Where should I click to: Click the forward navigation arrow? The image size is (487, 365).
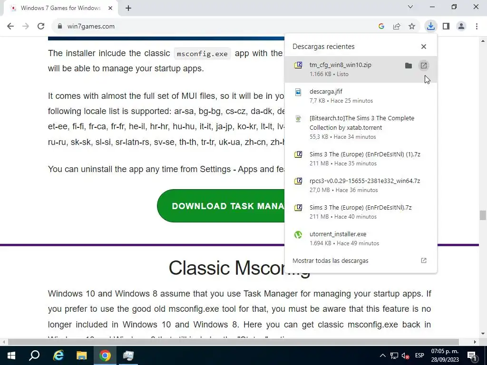[x=26, y=27]
